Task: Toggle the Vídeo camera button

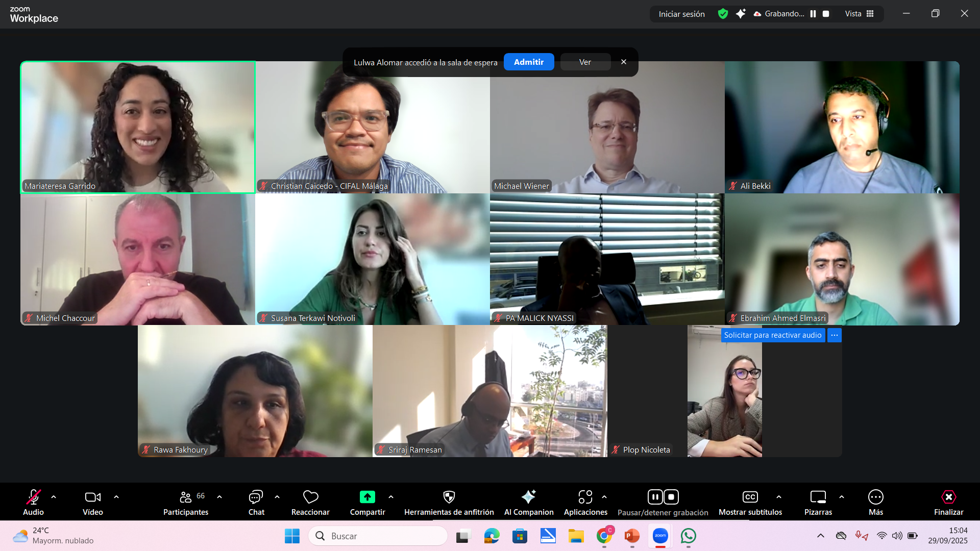Action: tap(92, 497)
